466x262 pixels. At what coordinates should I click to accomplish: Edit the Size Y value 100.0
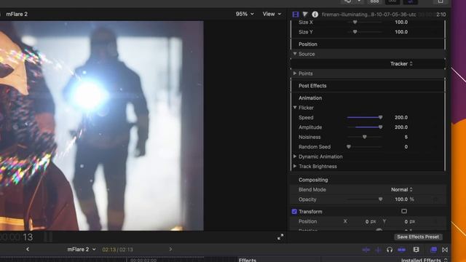(401, 32)
